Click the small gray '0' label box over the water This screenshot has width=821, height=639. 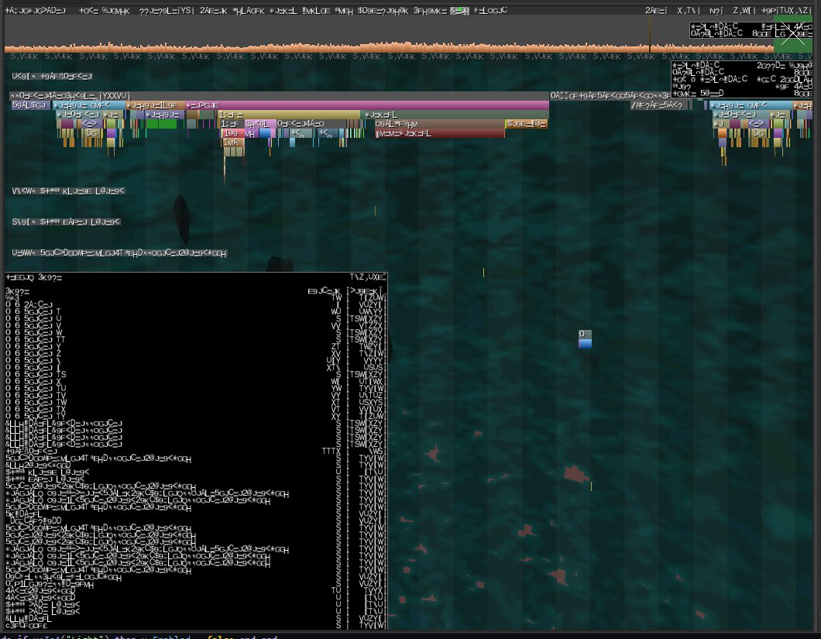pyautogui.click(x=585, y=334)
